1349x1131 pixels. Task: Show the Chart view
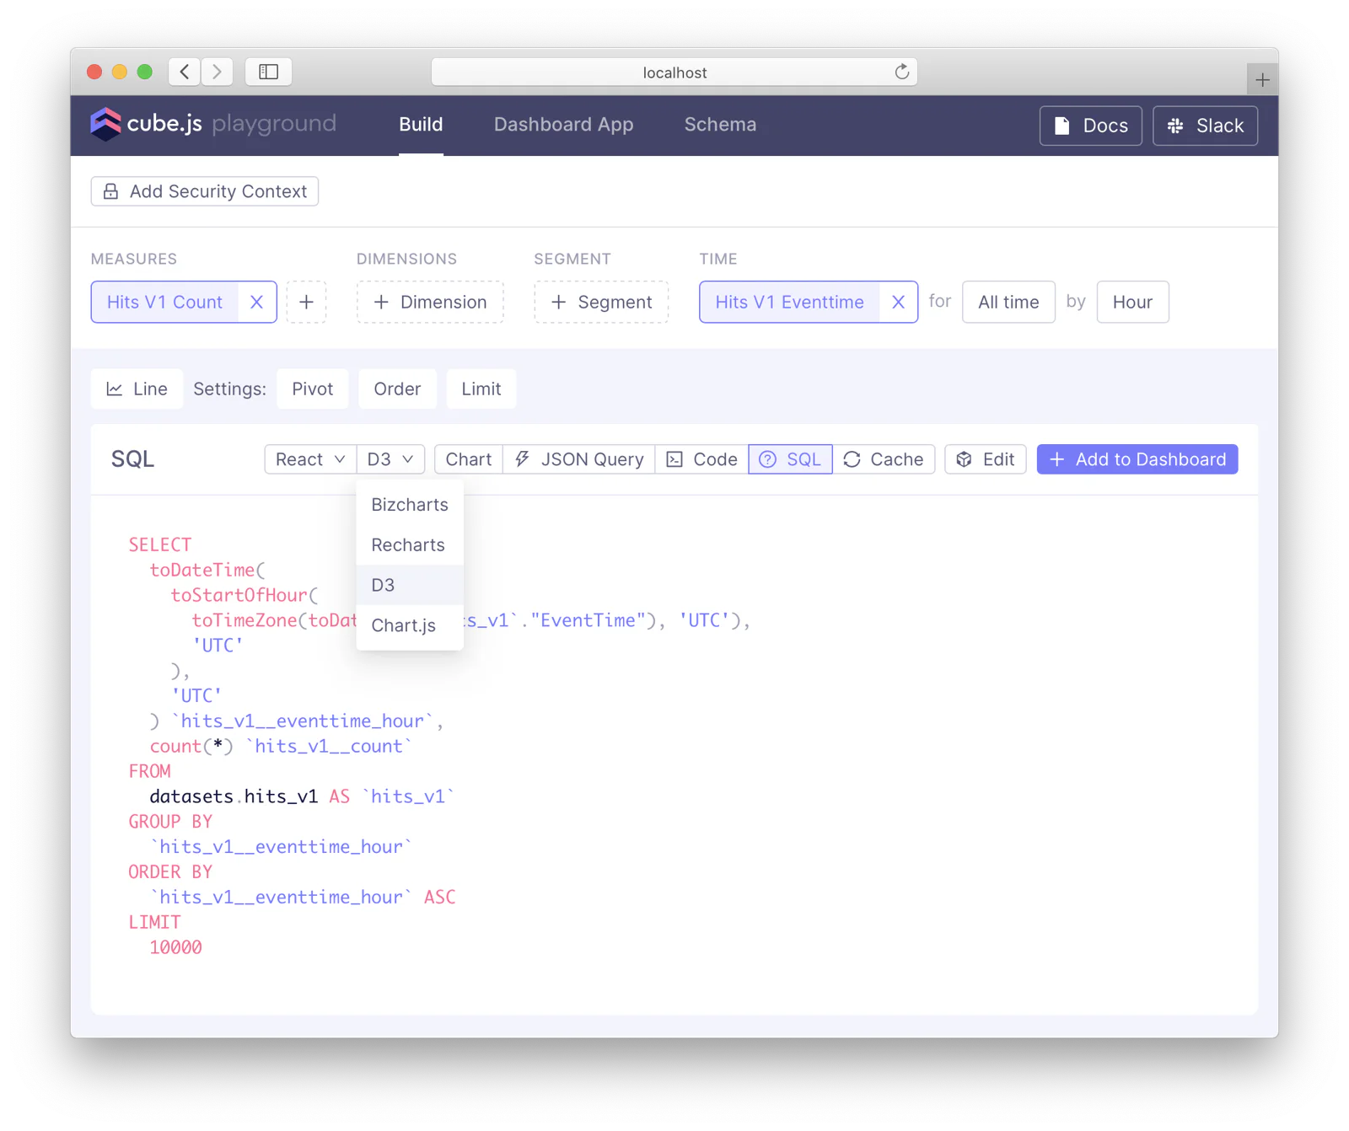[469, 459]
